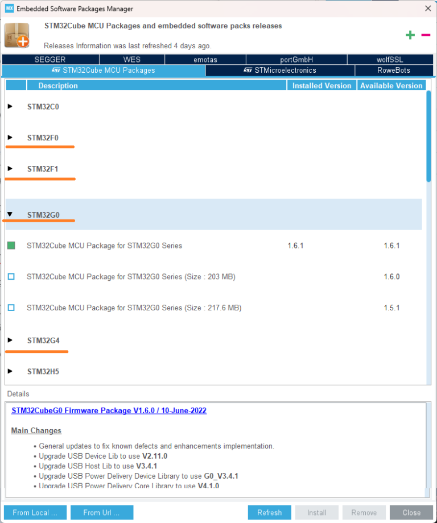
Task: Click the green plus expand-all icon
Action: click(410, 35)
